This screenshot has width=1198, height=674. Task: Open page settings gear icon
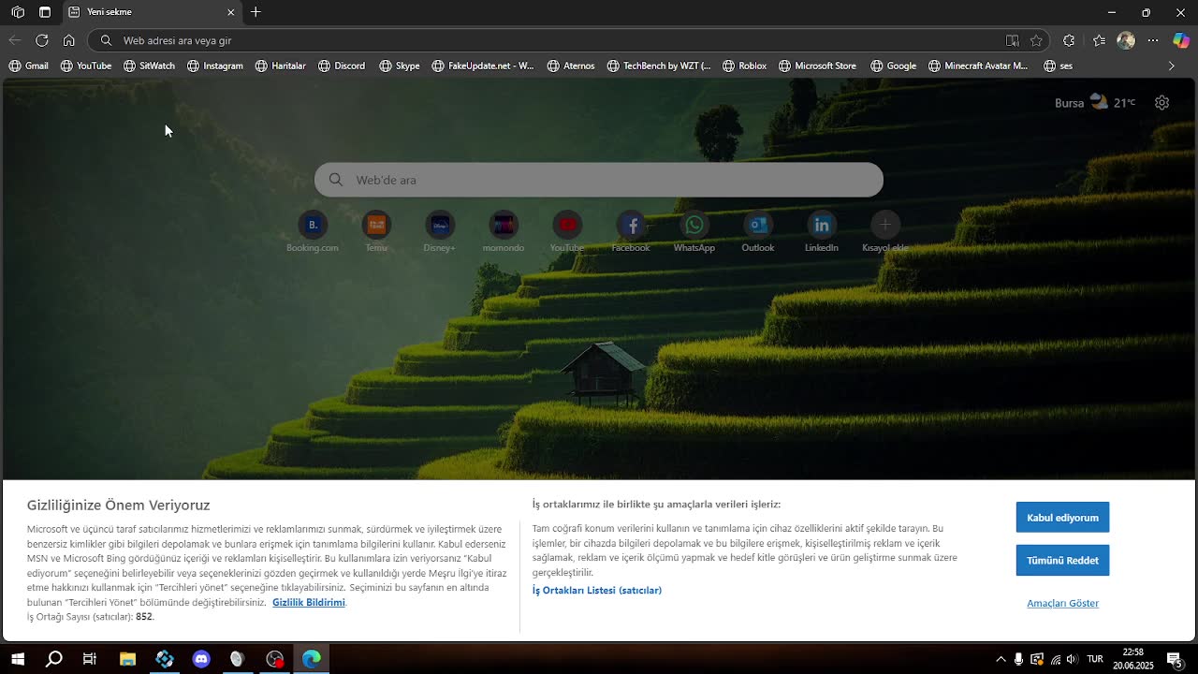[1161, 103]
